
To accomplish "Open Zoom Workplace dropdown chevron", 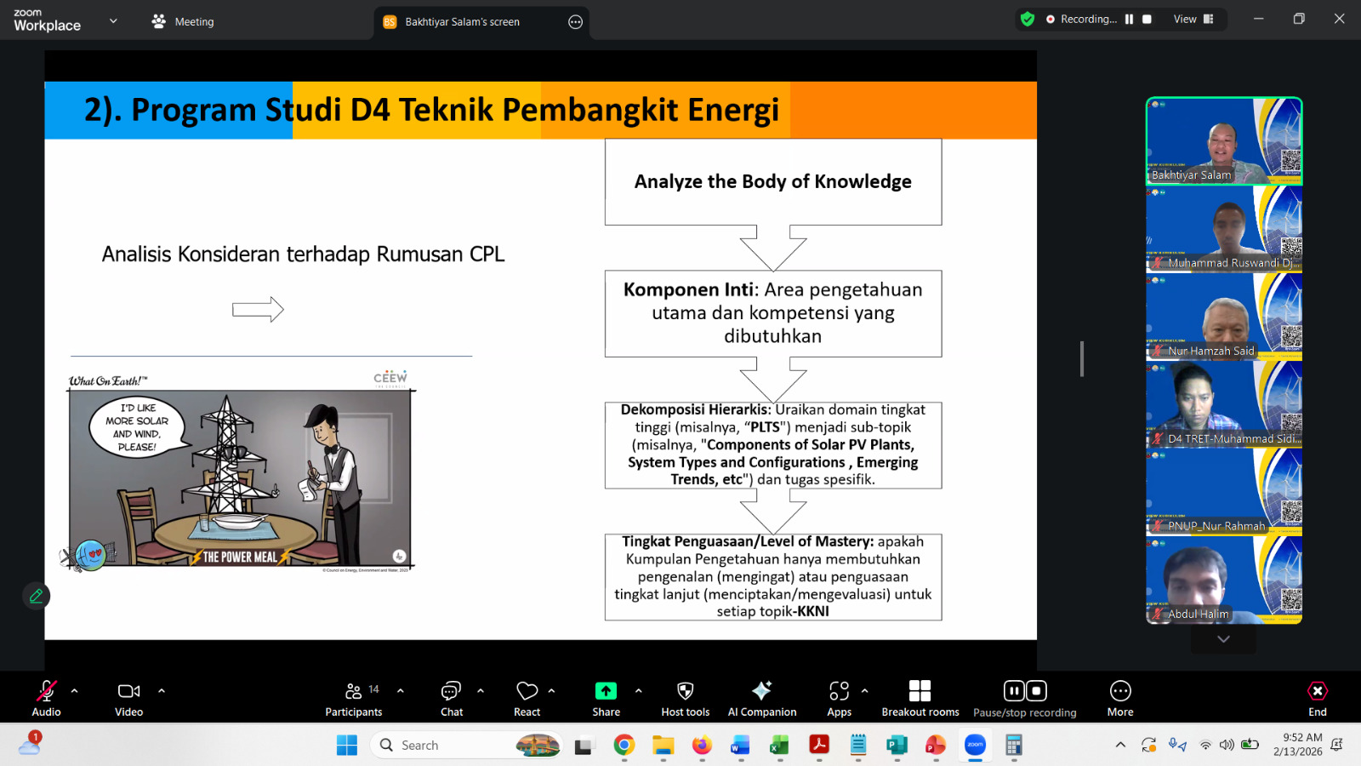I will [x=113, y=21].
